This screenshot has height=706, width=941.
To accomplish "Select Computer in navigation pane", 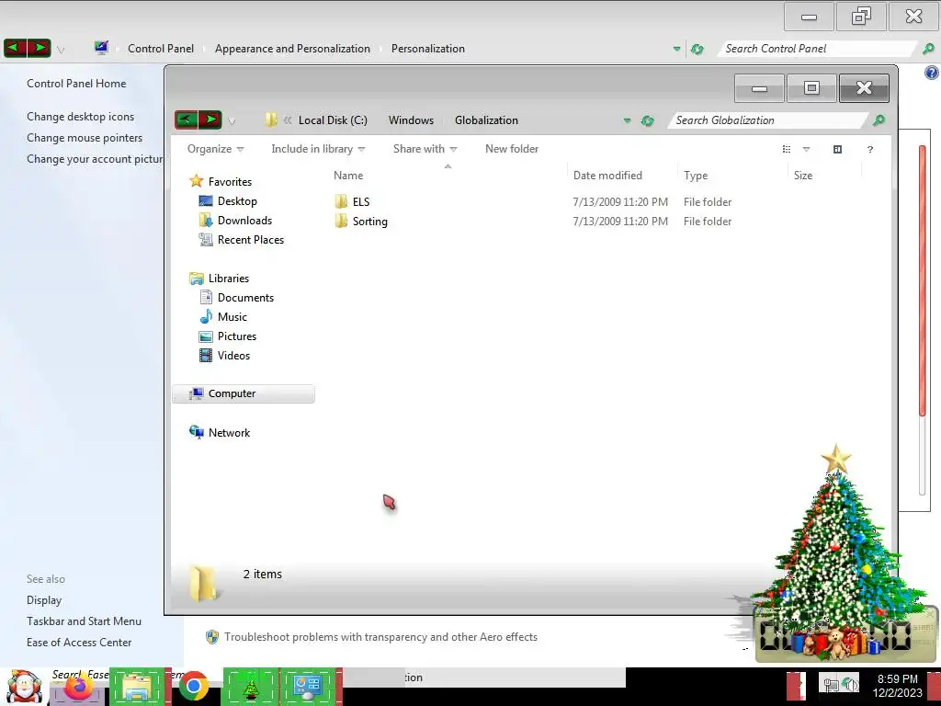I will click(243, 393).
